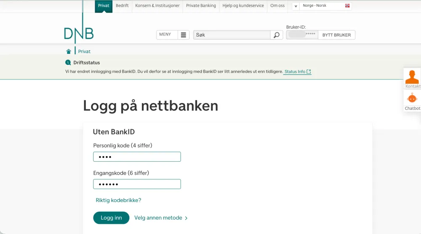Open the Private Banking tab

click(201, 6)
